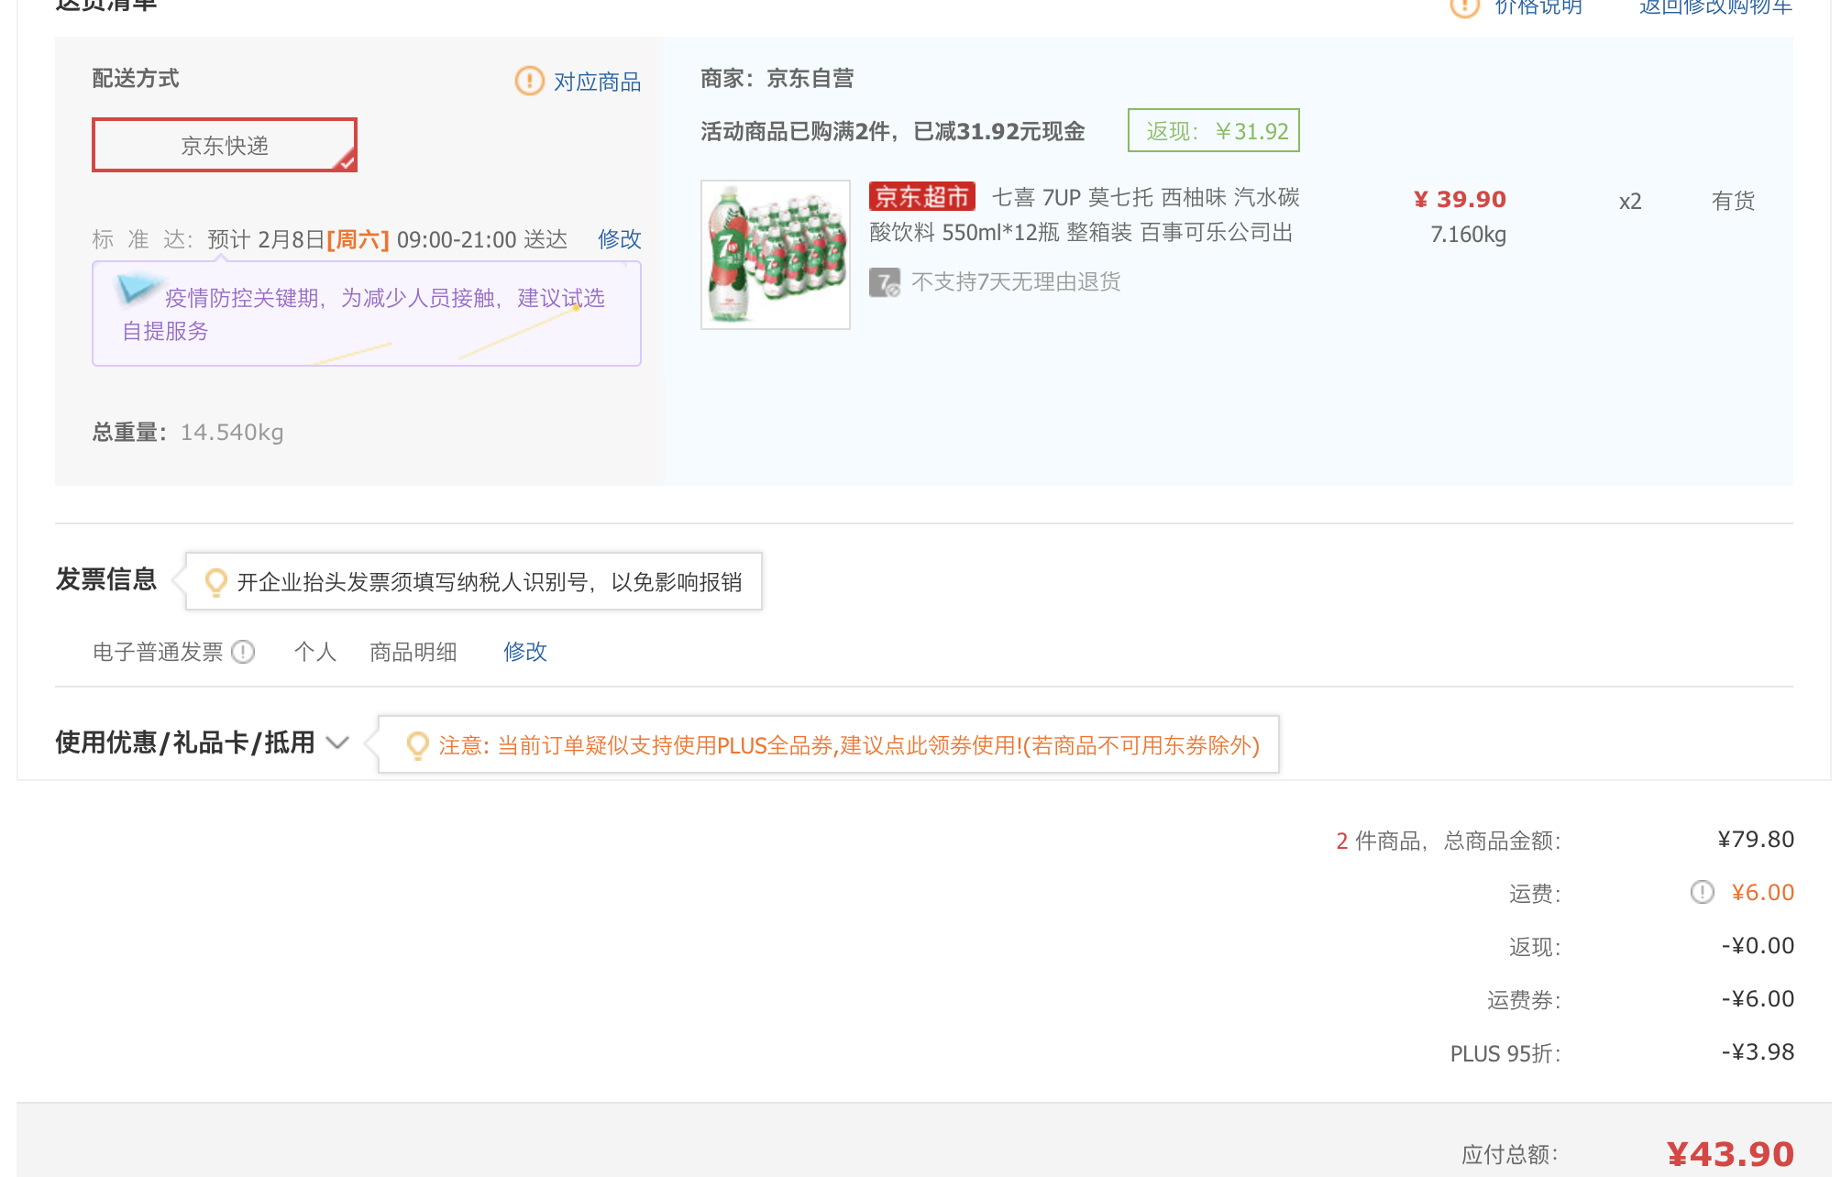Click the 总商品金额 ¥79.80 value
The image size is (1841, 1177).
pyautogui.click(x=1756, y=840)
